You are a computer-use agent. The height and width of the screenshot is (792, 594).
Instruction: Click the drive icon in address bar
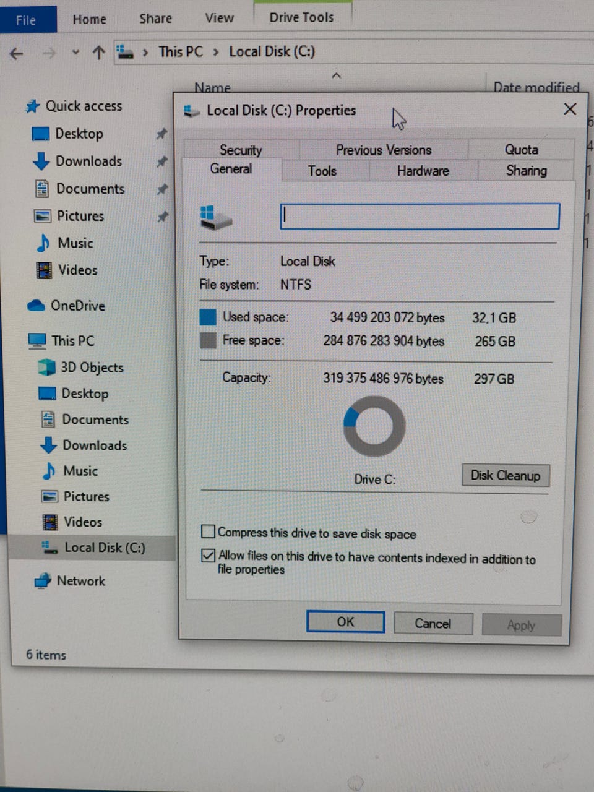pos(126,51)
